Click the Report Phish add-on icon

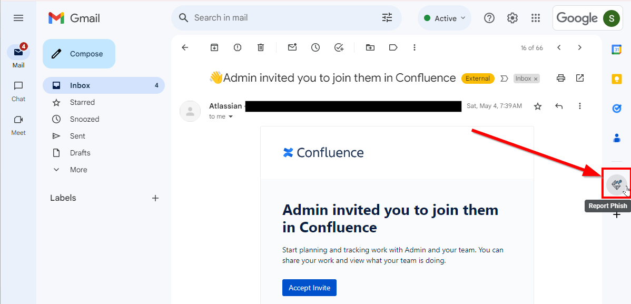coord(616,185)
